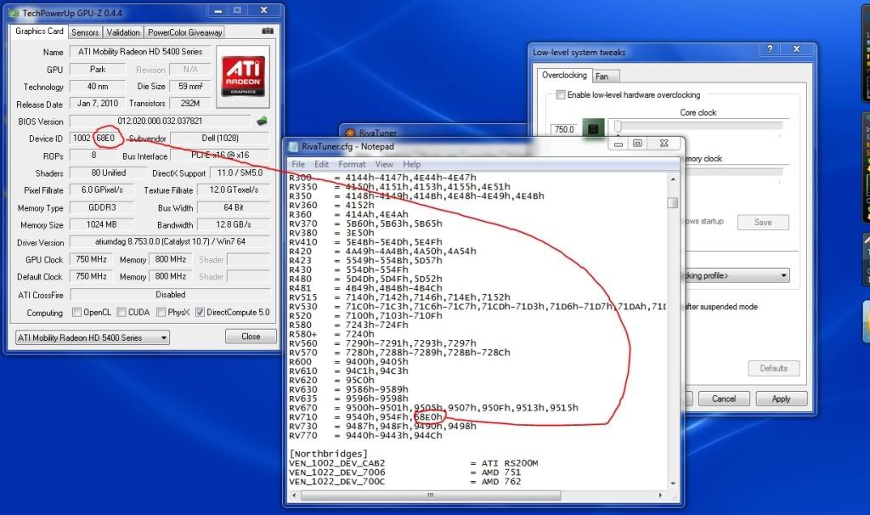Image resolution: width=870 pixels, height=515 pixels.
Task: Click the Cancel button in system tweaks
Action: [724, 399]
